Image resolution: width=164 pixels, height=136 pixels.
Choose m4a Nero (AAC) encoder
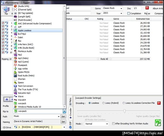38,44
